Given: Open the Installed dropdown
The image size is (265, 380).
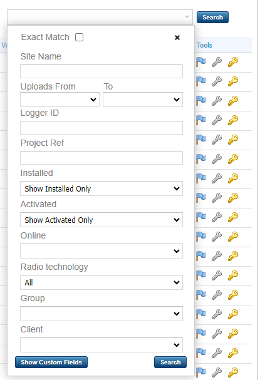Looking at the screenshot, I should [x=101, y=188].
